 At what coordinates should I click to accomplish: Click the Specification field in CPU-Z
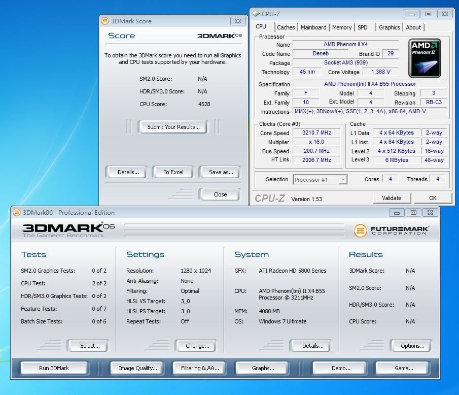click(x=370, y=84)
